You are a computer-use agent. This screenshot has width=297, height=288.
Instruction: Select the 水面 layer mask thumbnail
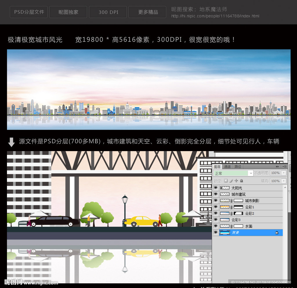pyautogui.click(x=238, y=226)
